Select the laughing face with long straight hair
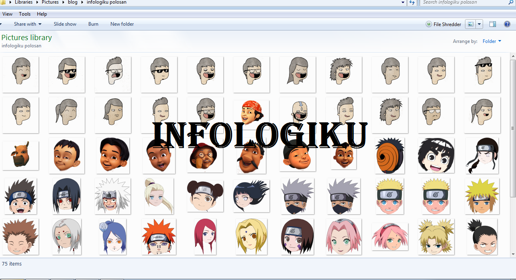 tap(298, 75)
